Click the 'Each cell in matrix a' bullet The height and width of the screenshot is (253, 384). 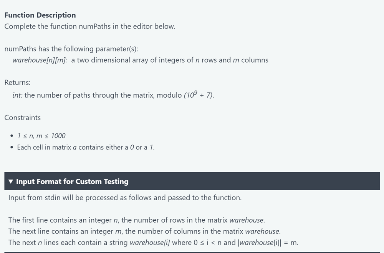point(86,147)
